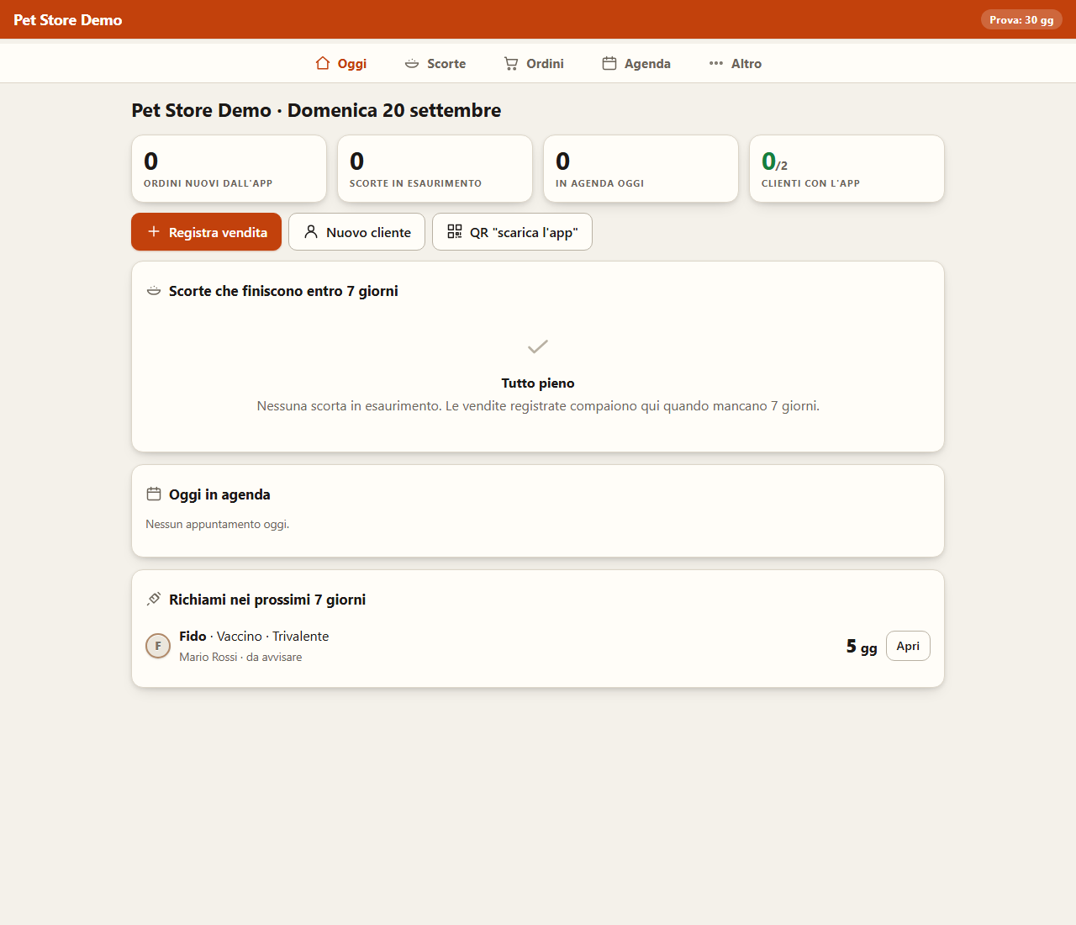Click the home icon beside Oggi
This screenshot has height=925, width=1076.
point(323,63)
